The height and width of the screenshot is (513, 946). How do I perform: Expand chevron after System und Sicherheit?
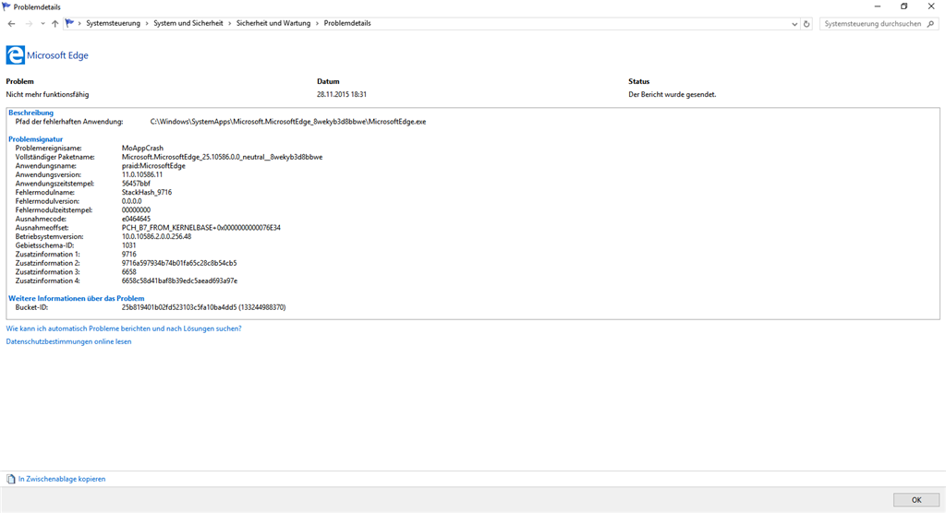click(x=230, y=23)
